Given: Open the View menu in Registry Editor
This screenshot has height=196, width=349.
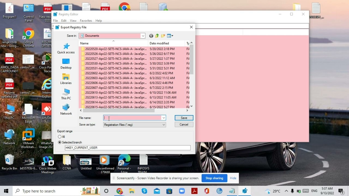Looking at the screenshot, I should (73, 21).
